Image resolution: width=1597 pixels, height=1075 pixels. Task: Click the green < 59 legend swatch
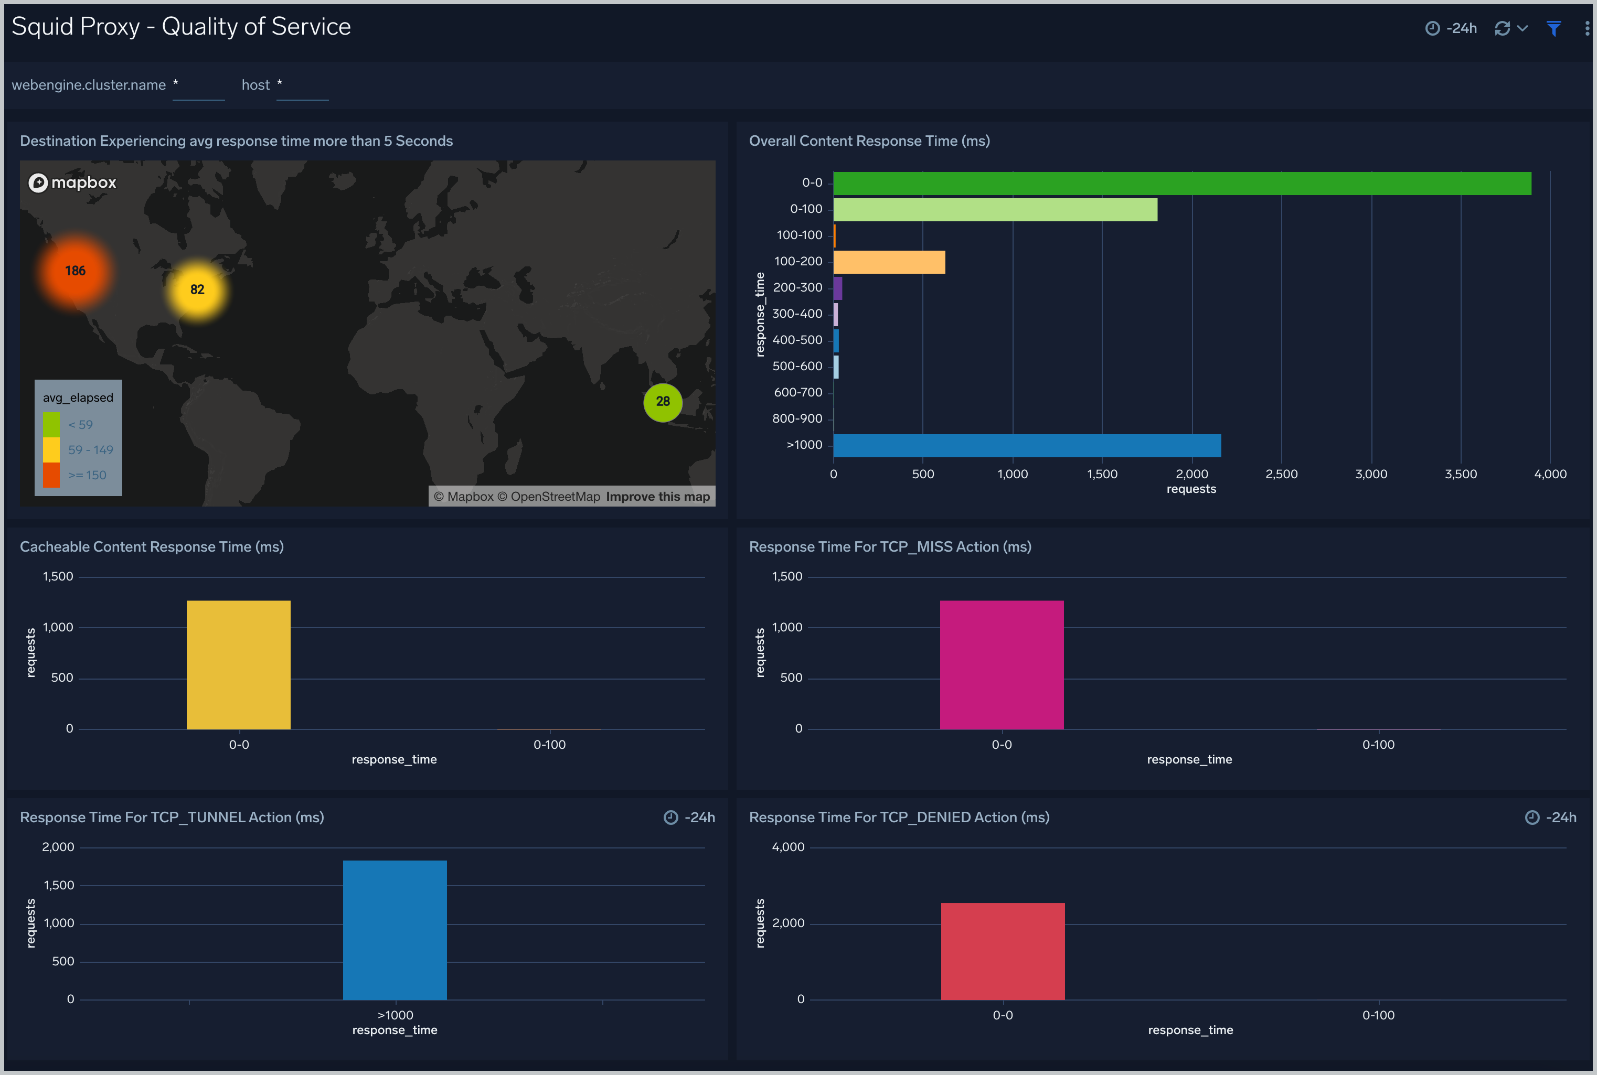(x=51, y=424)
